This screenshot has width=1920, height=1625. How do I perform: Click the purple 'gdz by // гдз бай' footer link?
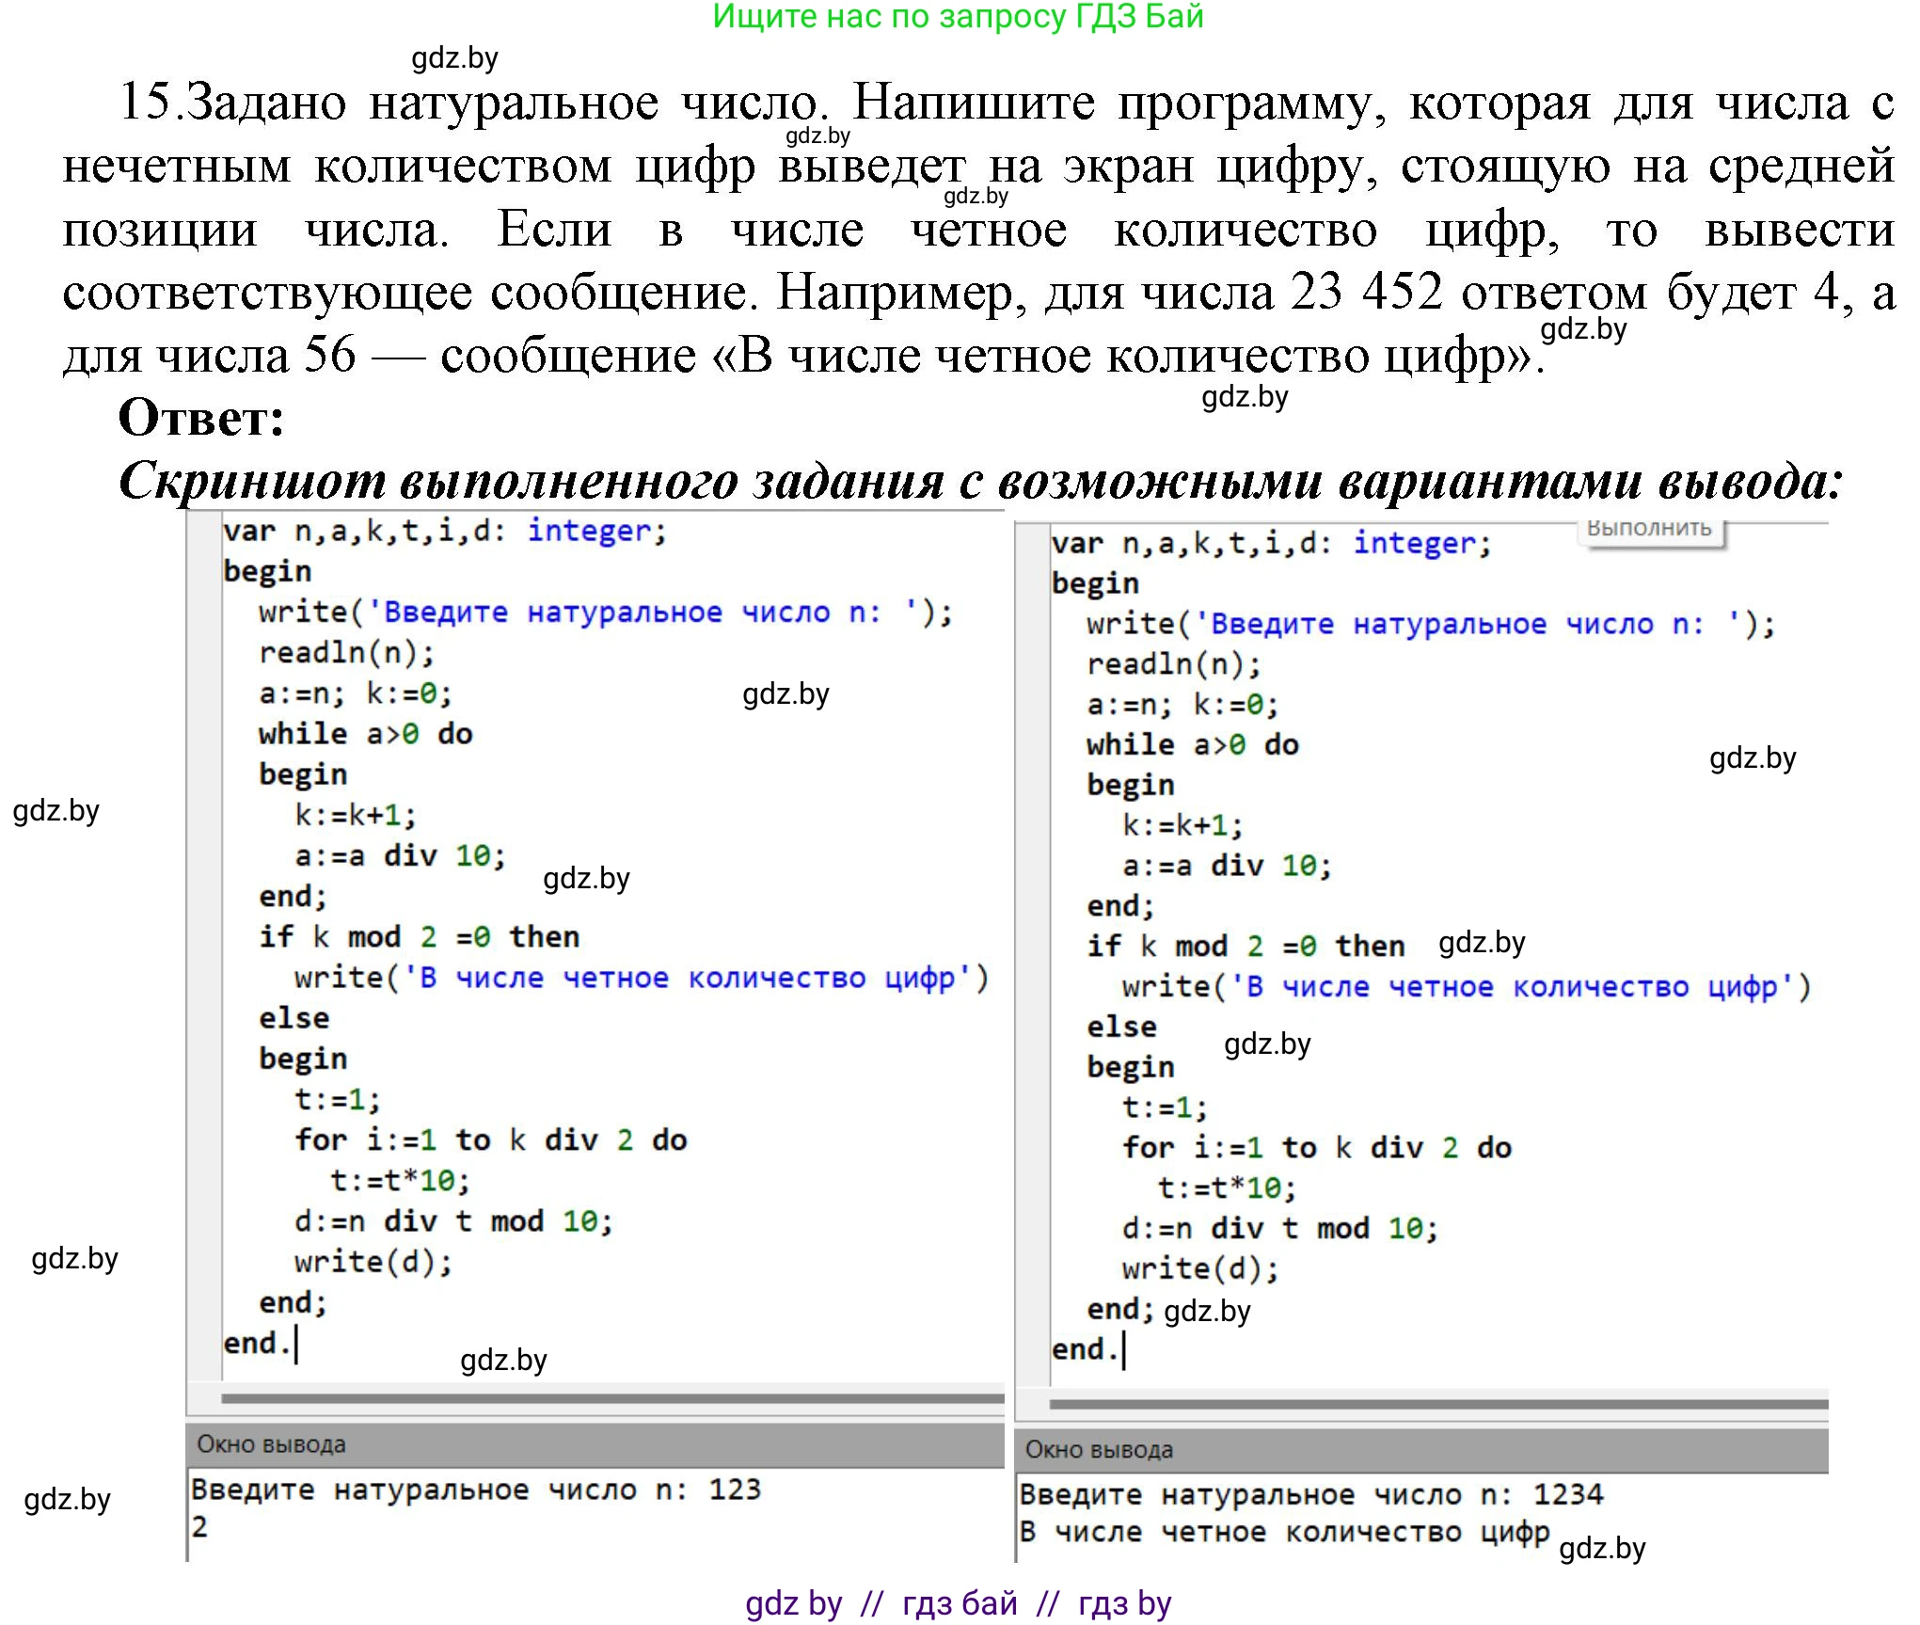[x=958, y=1602]
